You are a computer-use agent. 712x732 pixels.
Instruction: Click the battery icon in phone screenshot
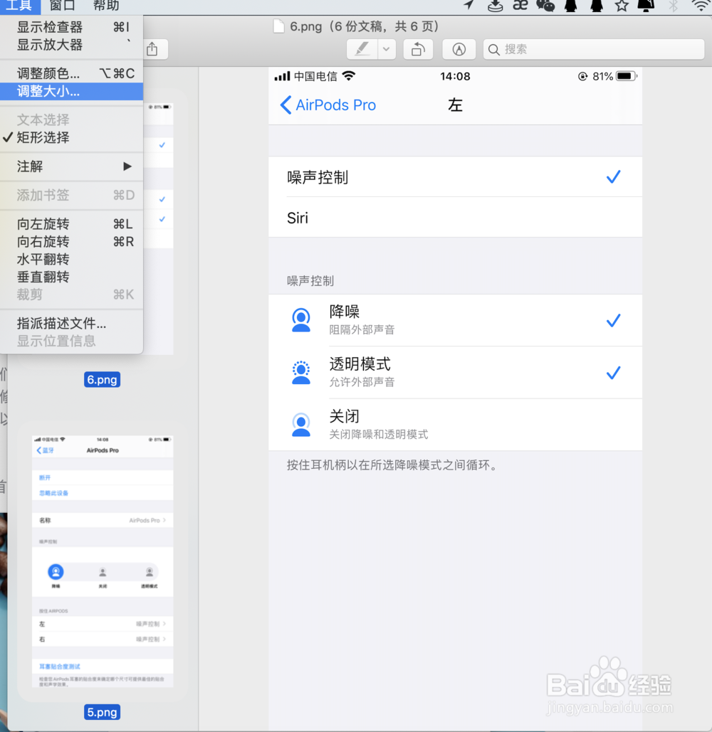pyautogui.click(x=626, y=76)
